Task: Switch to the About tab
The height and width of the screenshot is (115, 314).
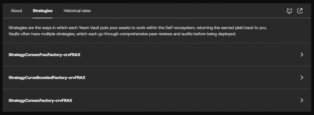Action: coord(17,11)
